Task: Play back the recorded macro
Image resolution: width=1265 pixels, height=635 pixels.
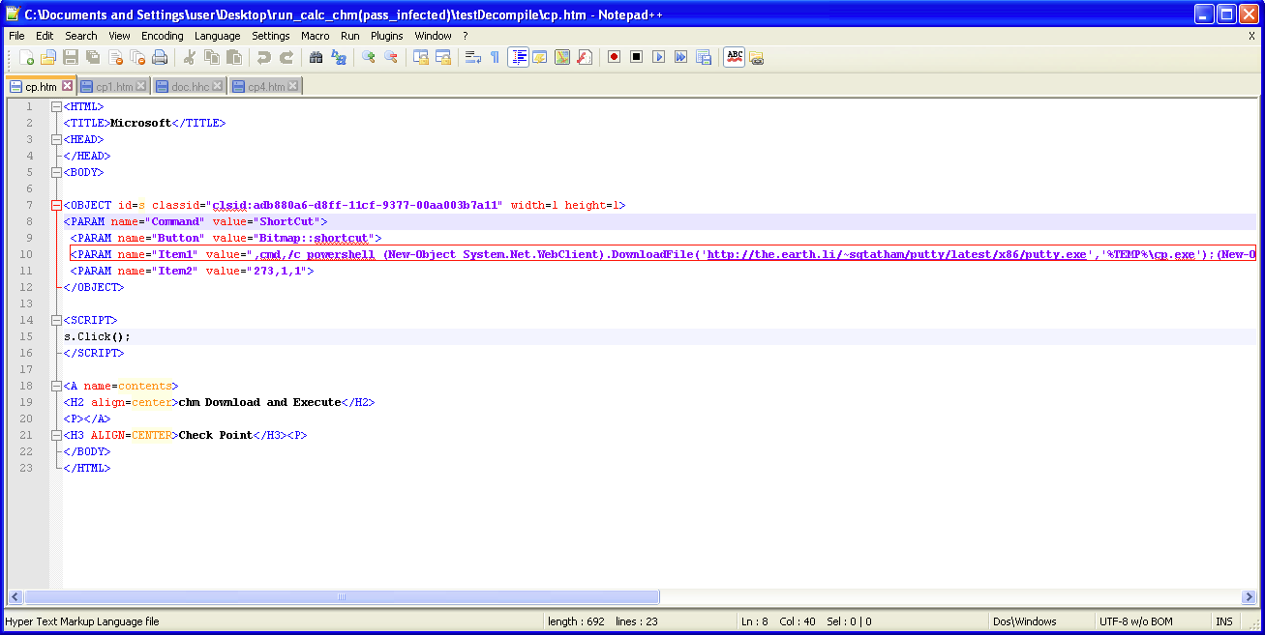Action: pos(659,57)
